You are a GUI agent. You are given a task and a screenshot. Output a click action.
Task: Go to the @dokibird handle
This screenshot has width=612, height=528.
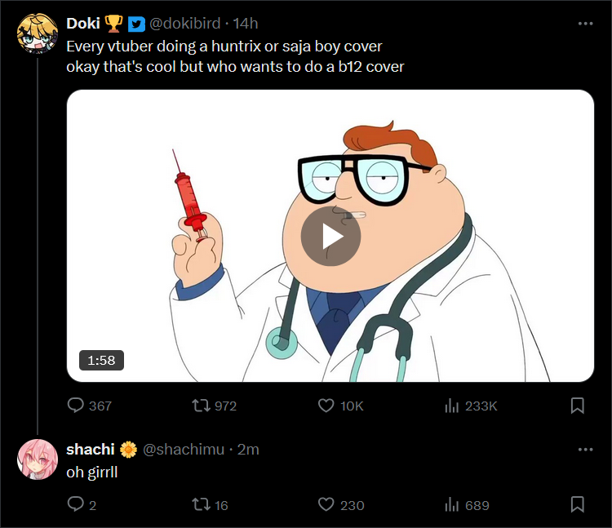(x=186, y=24)
